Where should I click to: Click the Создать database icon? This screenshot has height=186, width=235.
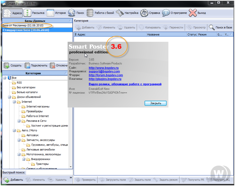7,65
